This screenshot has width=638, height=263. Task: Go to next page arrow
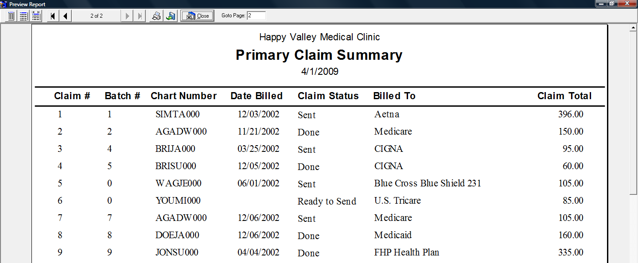click(x=128, y=16)
